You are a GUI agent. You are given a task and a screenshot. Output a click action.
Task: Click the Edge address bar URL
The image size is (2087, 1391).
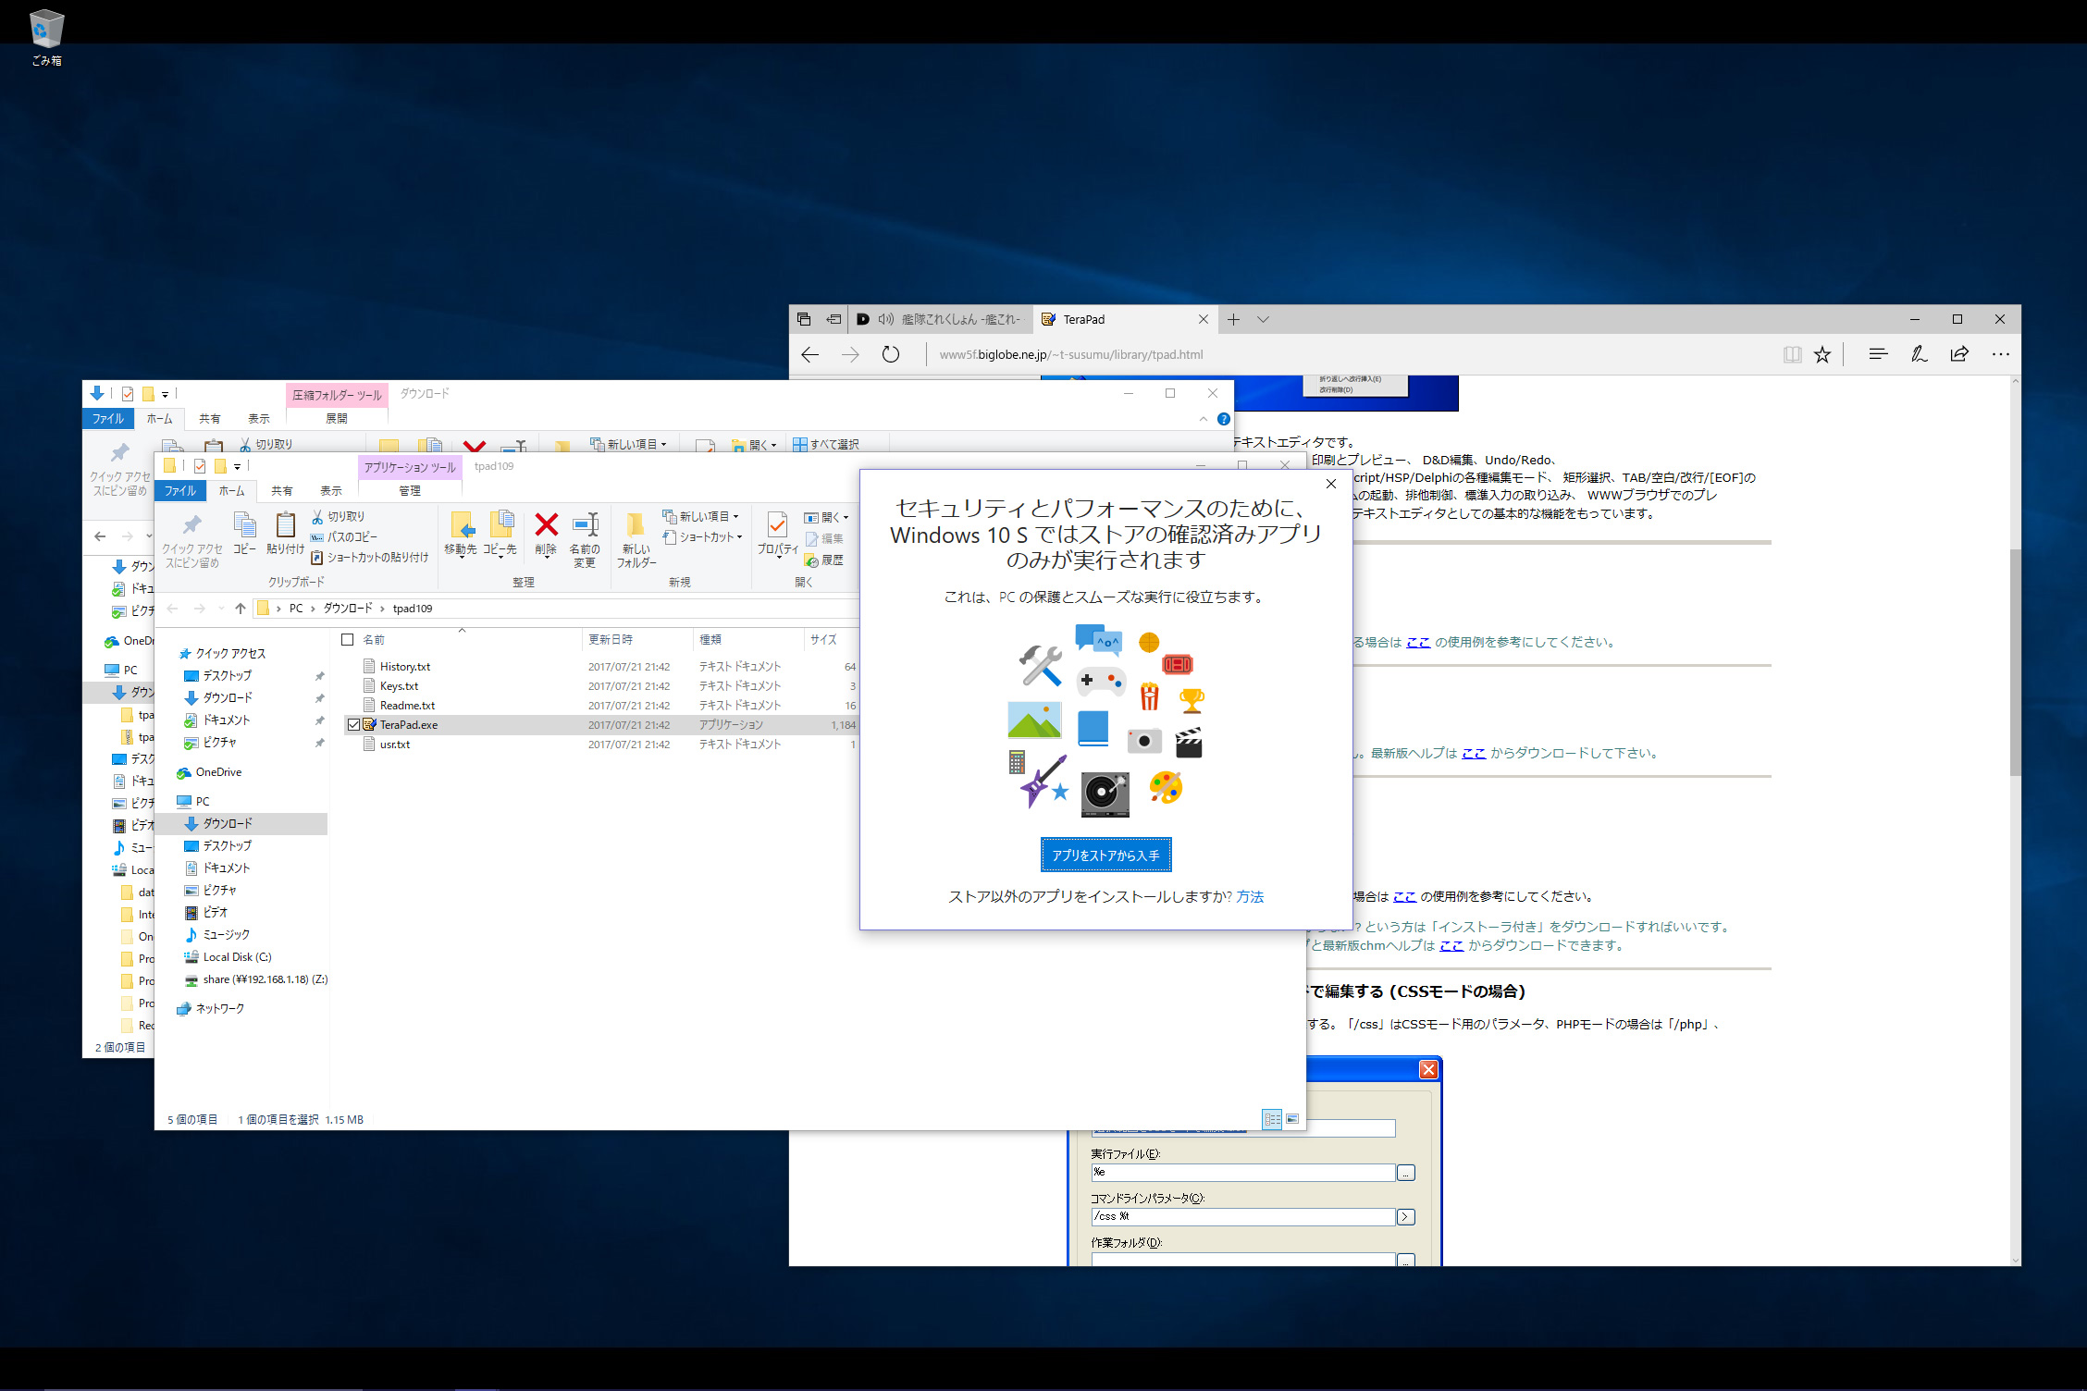1071,354
